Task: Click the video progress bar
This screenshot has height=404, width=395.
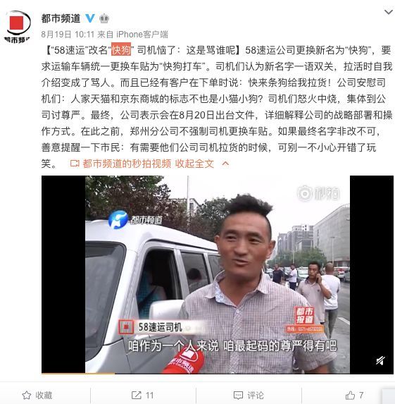Action: [218, 373]
